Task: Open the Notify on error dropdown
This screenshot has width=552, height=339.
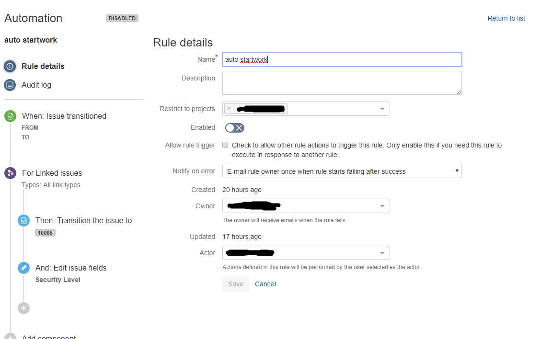Action: click(342, 171)
